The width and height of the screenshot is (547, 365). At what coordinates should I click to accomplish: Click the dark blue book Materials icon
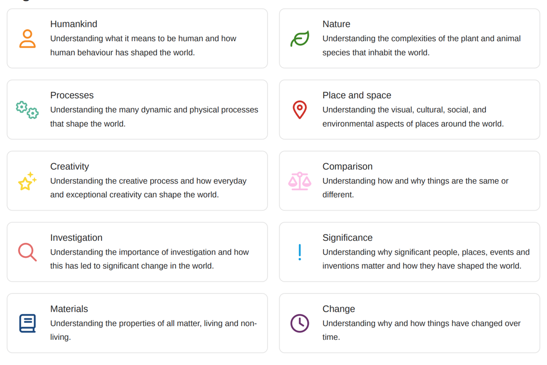(x=27, y=323)
